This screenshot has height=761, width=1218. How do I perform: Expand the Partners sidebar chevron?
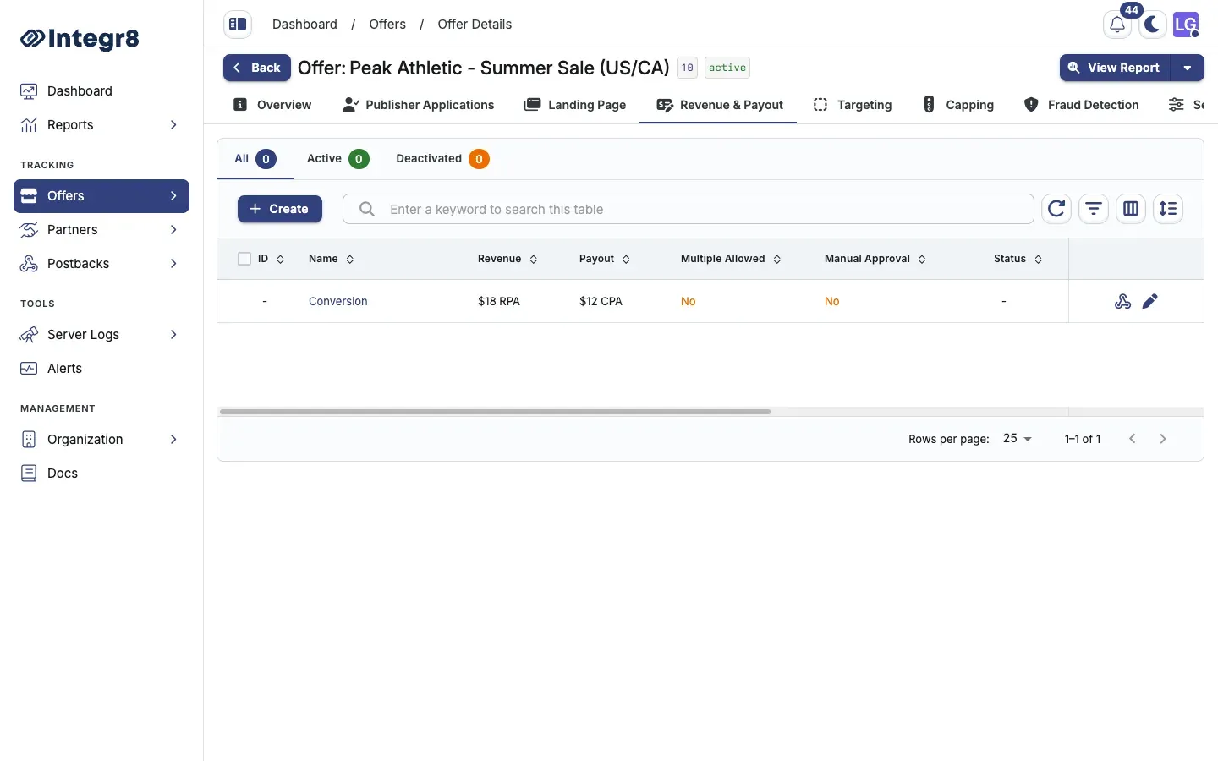coord(173,230)
